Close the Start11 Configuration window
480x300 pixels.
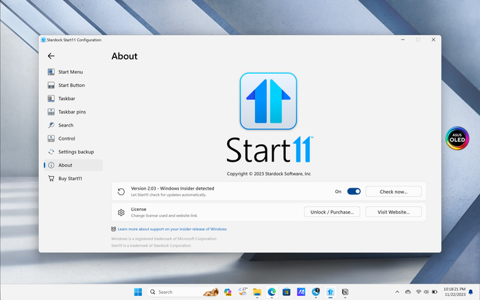tap(433, 40)
